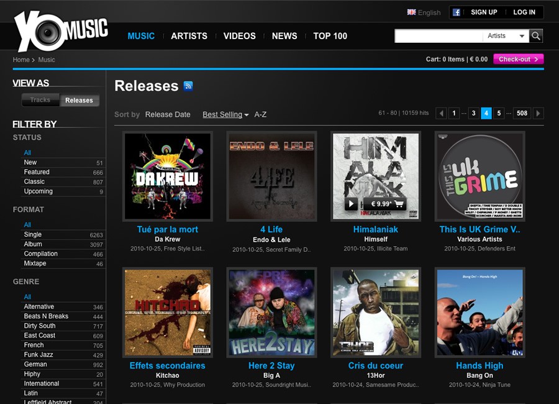Open the TOP 100 nav tab

pyautogui.click(x=330, y=36)
